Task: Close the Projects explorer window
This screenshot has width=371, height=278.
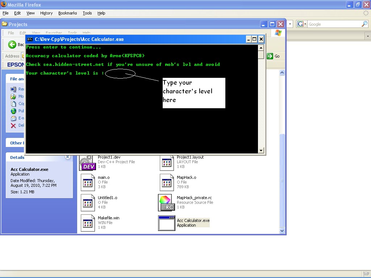Action: (281, 24)
